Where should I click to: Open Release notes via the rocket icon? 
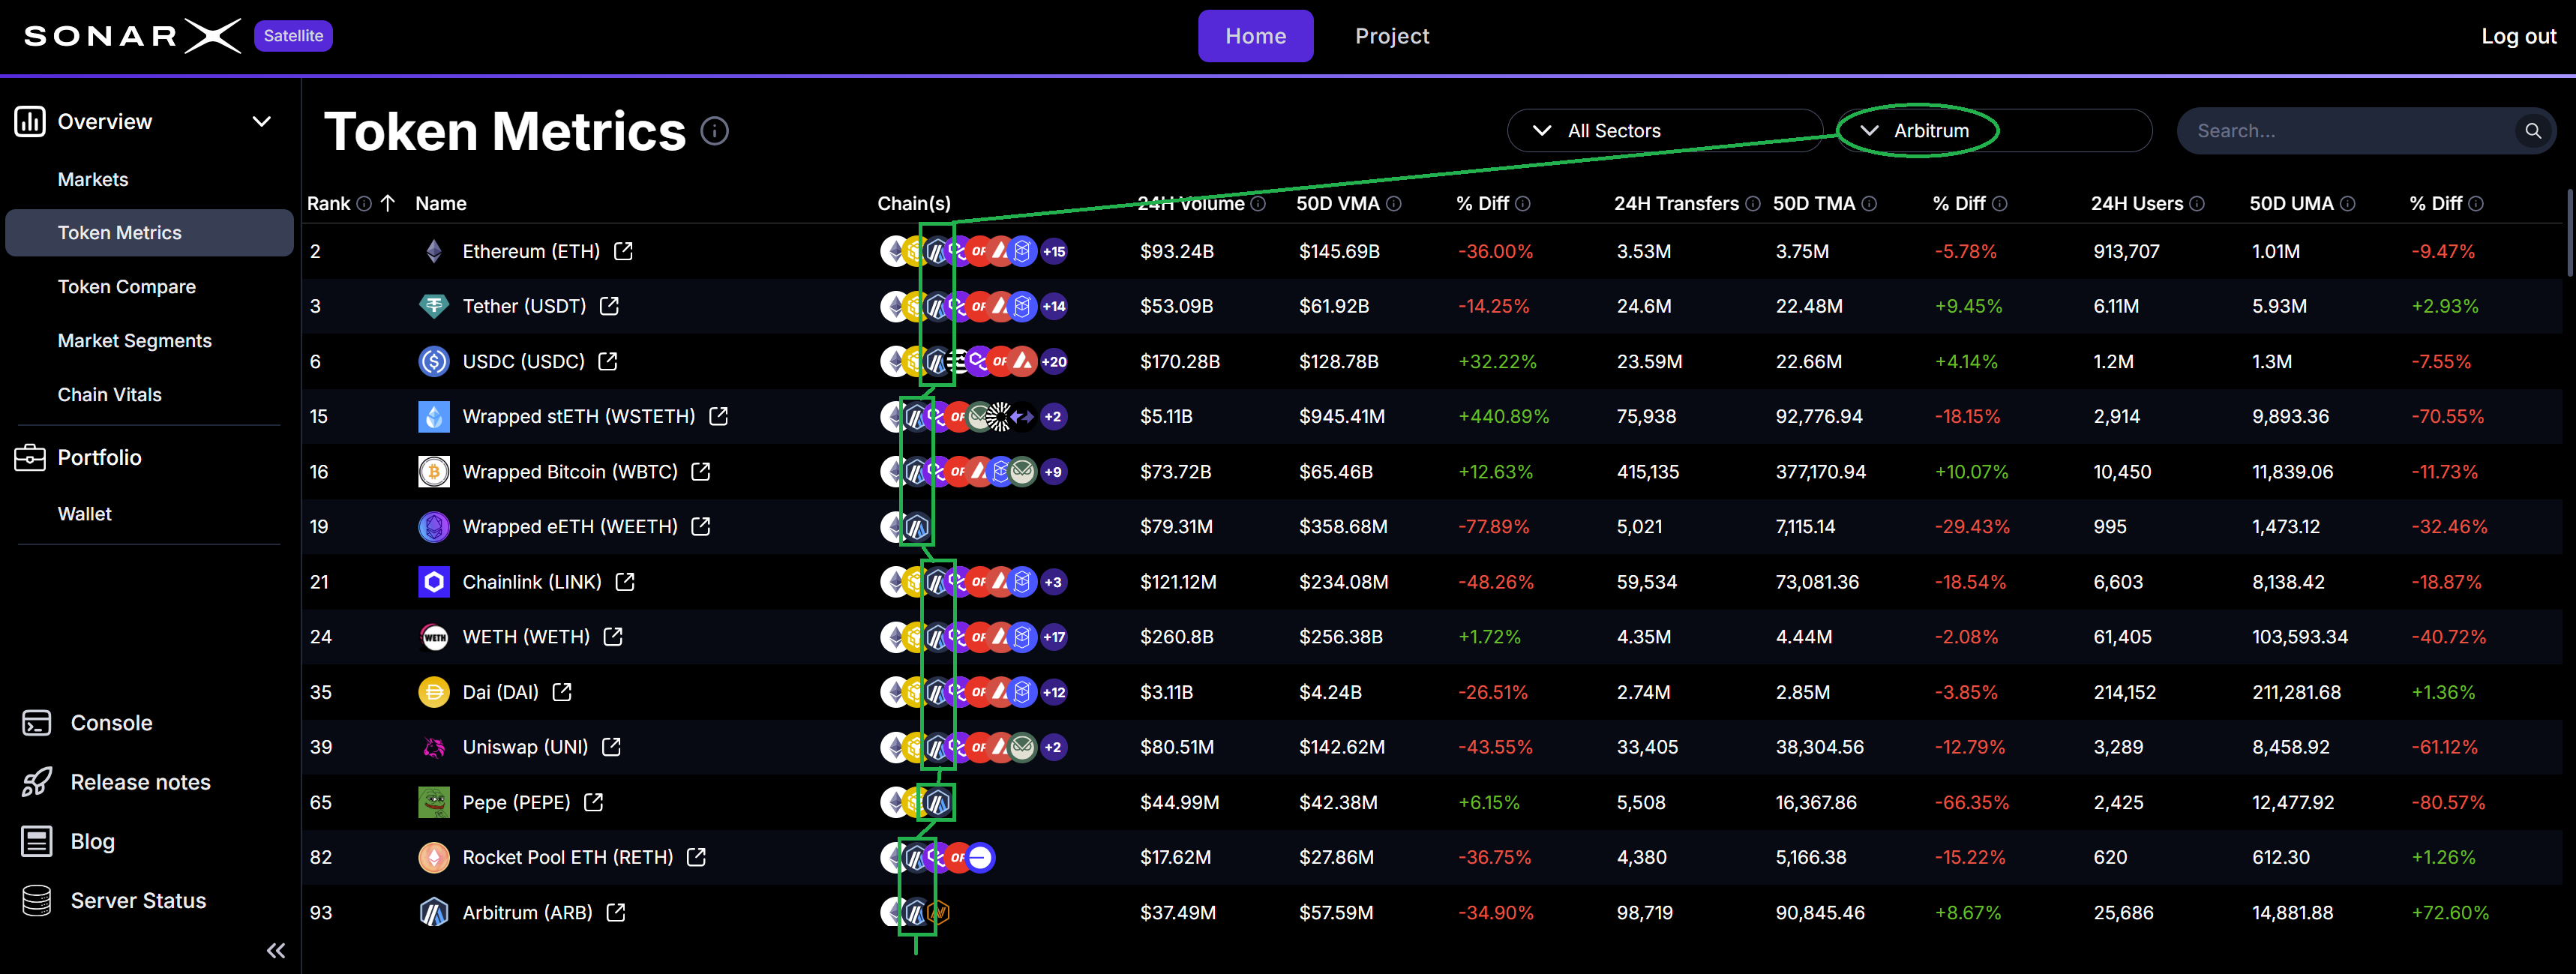coord(37,781)
